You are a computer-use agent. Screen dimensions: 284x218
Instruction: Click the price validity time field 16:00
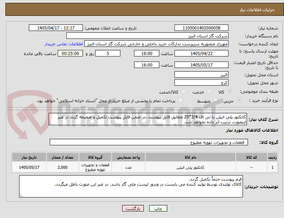pyautogui.click(x=147, y=65)
